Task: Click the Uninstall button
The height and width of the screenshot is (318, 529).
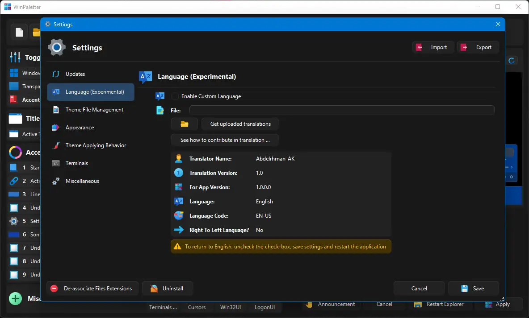Action: pos(168,289)
